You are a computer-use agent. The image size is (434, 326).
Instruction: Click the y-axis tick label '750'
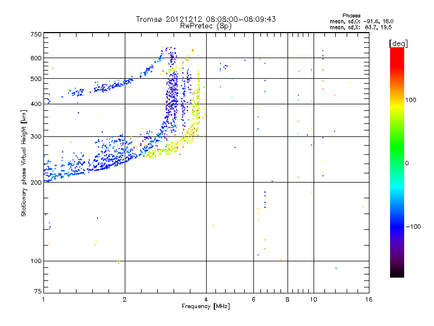(x=36, y=34)
